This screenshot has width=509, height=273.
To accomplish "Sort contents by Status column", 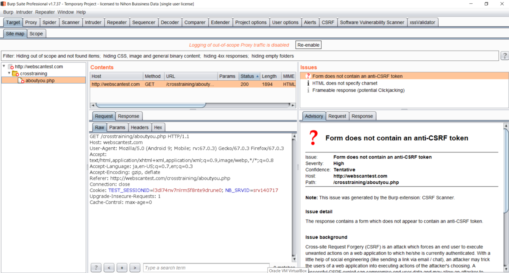I will click(x=249, y=76).
